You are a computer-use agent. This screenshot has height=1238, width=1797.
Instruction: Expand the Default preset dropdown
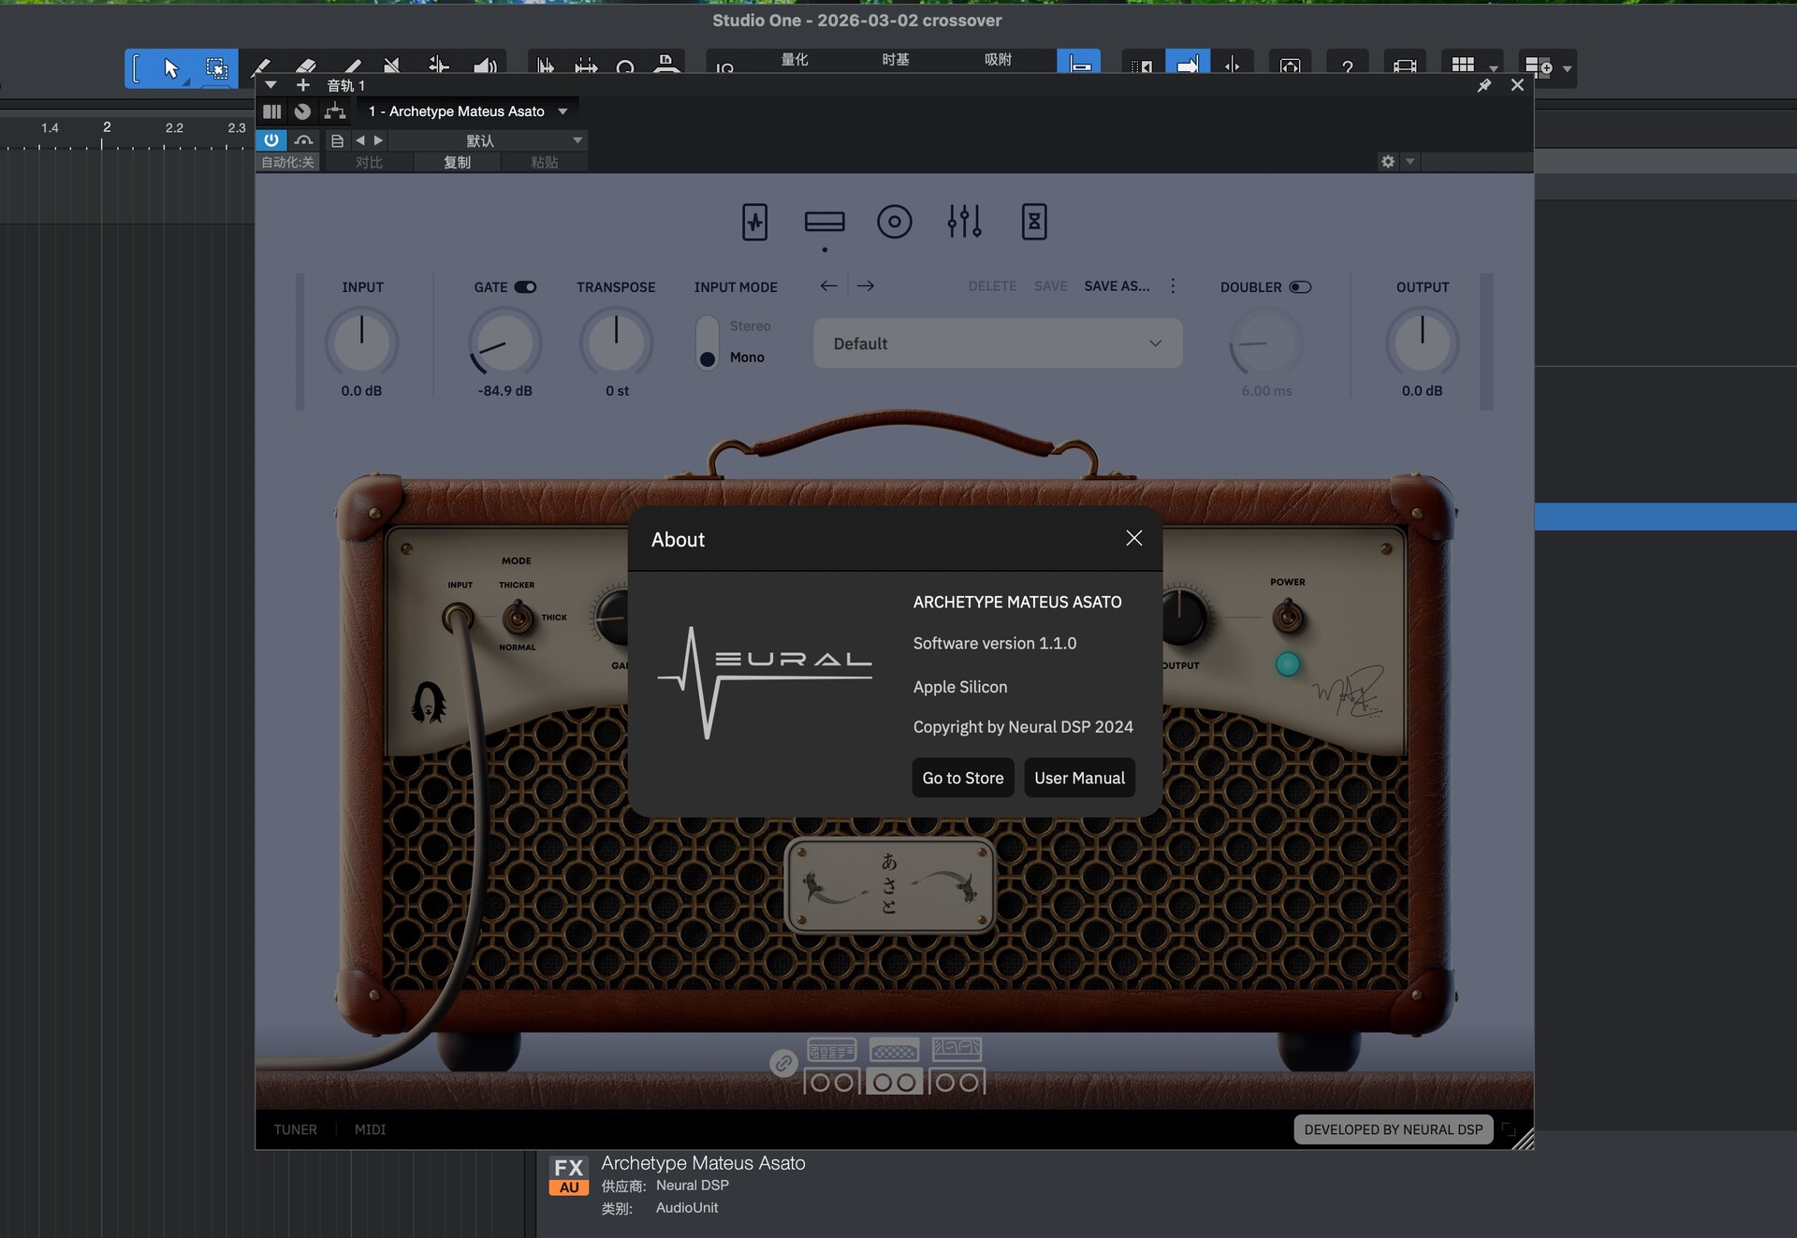click(x=997, y=343)
